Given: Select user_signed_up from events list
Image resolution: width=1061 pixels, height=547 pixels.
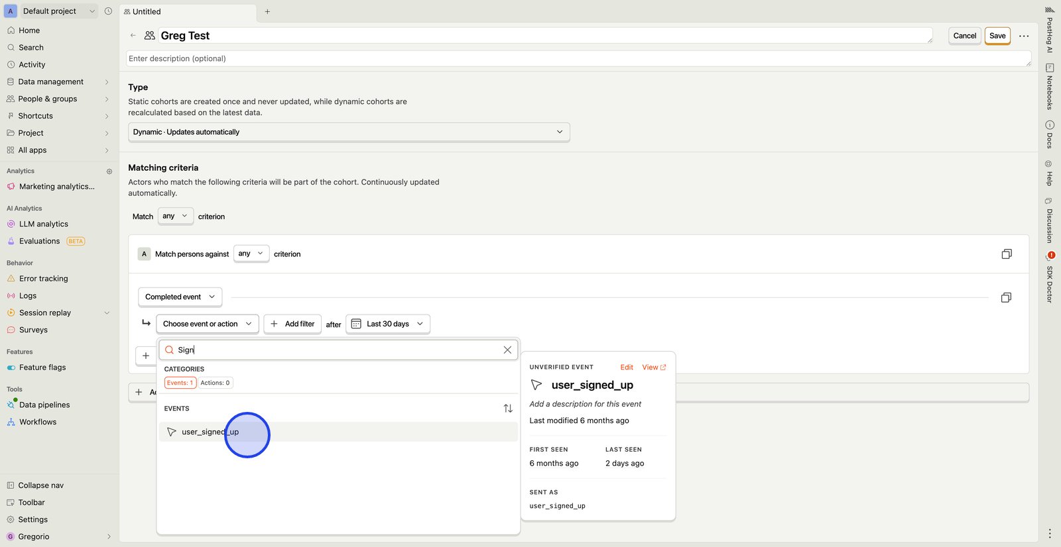Looking at the screenshot, I should pos(210,432).
